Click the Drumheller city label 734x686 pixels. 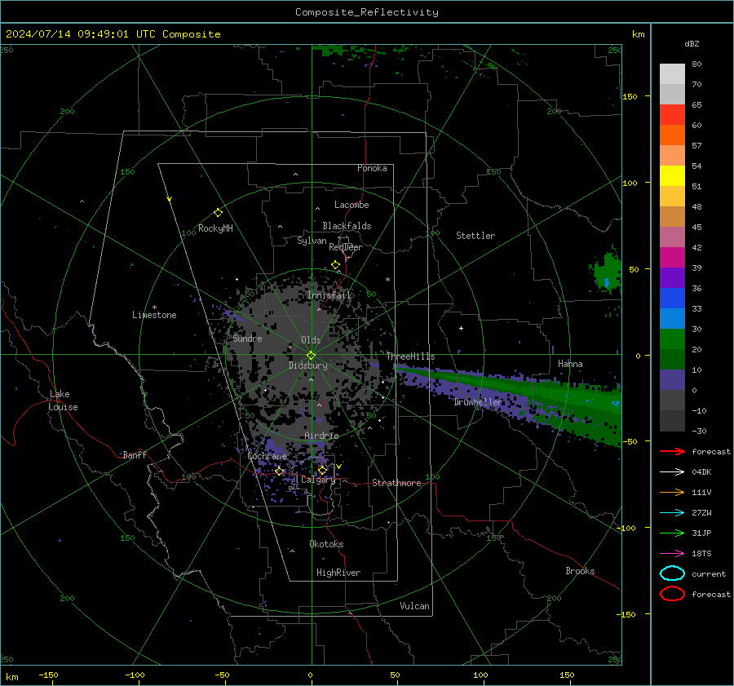478,402
